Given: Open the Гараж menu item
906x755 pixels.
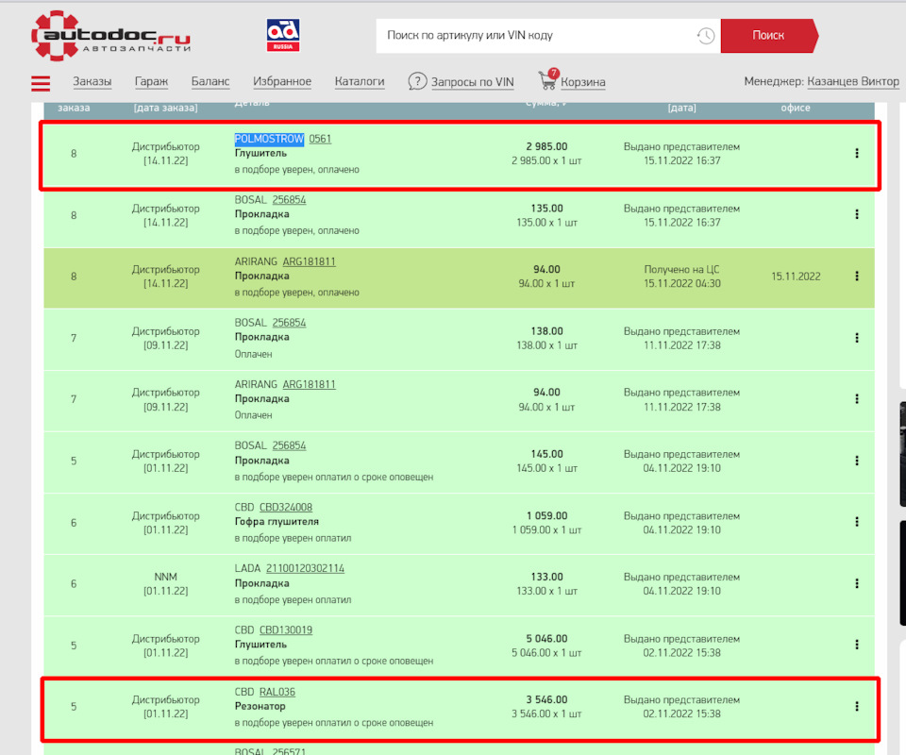Looking at the screenshot, I should (x=151, y=81).
